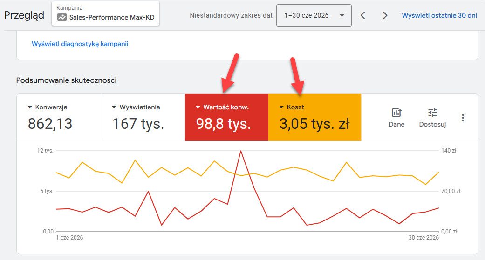
Task: Open the Dostosuj customize sliders icon
Action: coord(432,113)
